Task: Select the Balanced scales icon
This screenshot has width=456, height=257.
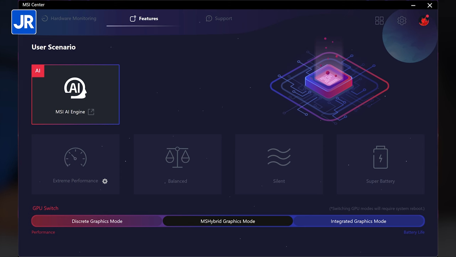Action: click(x=177, y=157)
